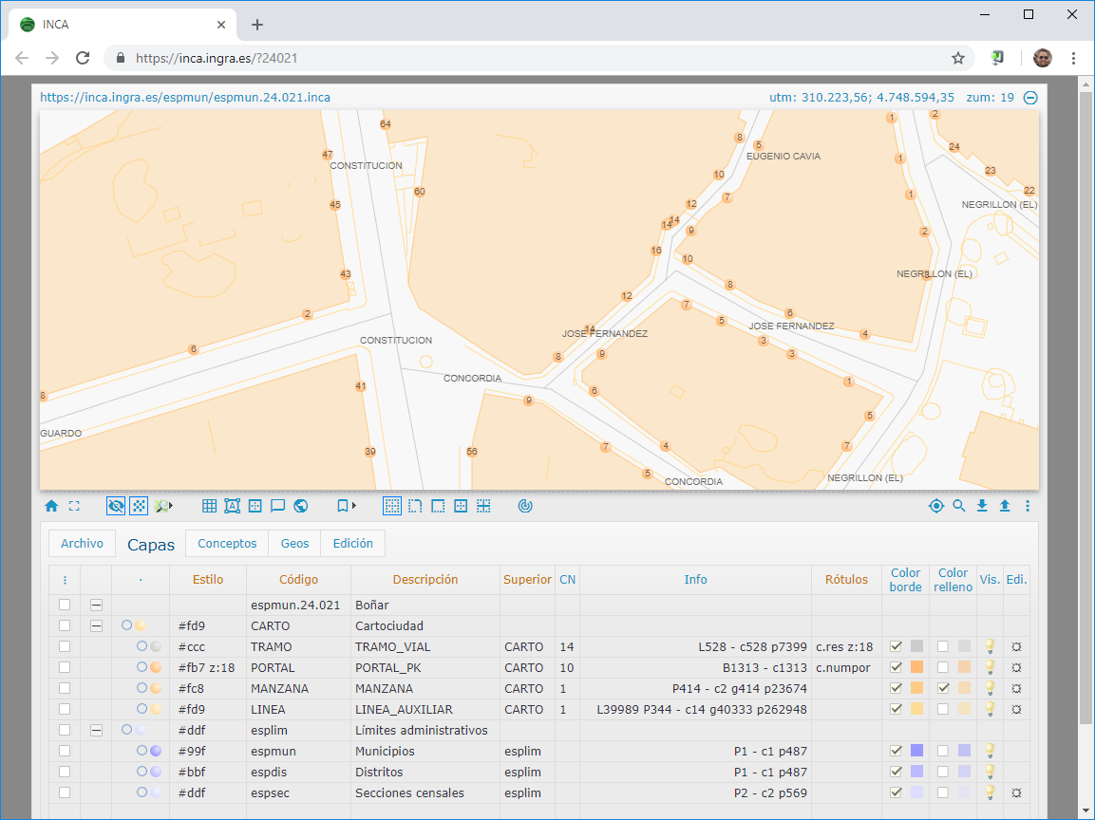The image size is (1095, 820).
Task: Select the MANZANA layer row checkbox
Action: tap(65, 688)
